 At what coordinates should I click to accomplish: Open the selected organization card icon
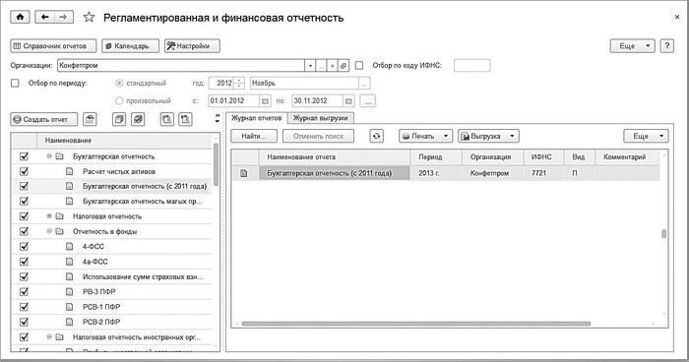[344, 66]
